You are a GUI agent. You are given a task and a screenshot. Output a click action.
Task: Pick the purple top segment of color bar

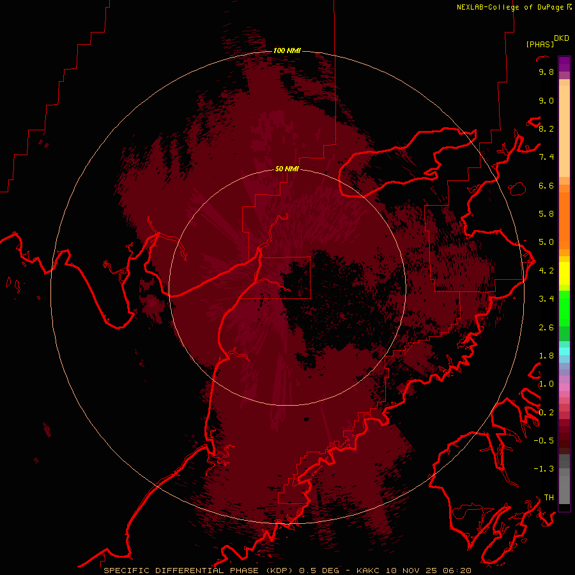(x=564, y=64)
